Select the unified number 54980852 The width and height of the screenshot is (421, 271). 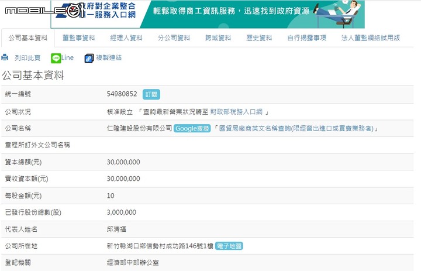point(122,94)
